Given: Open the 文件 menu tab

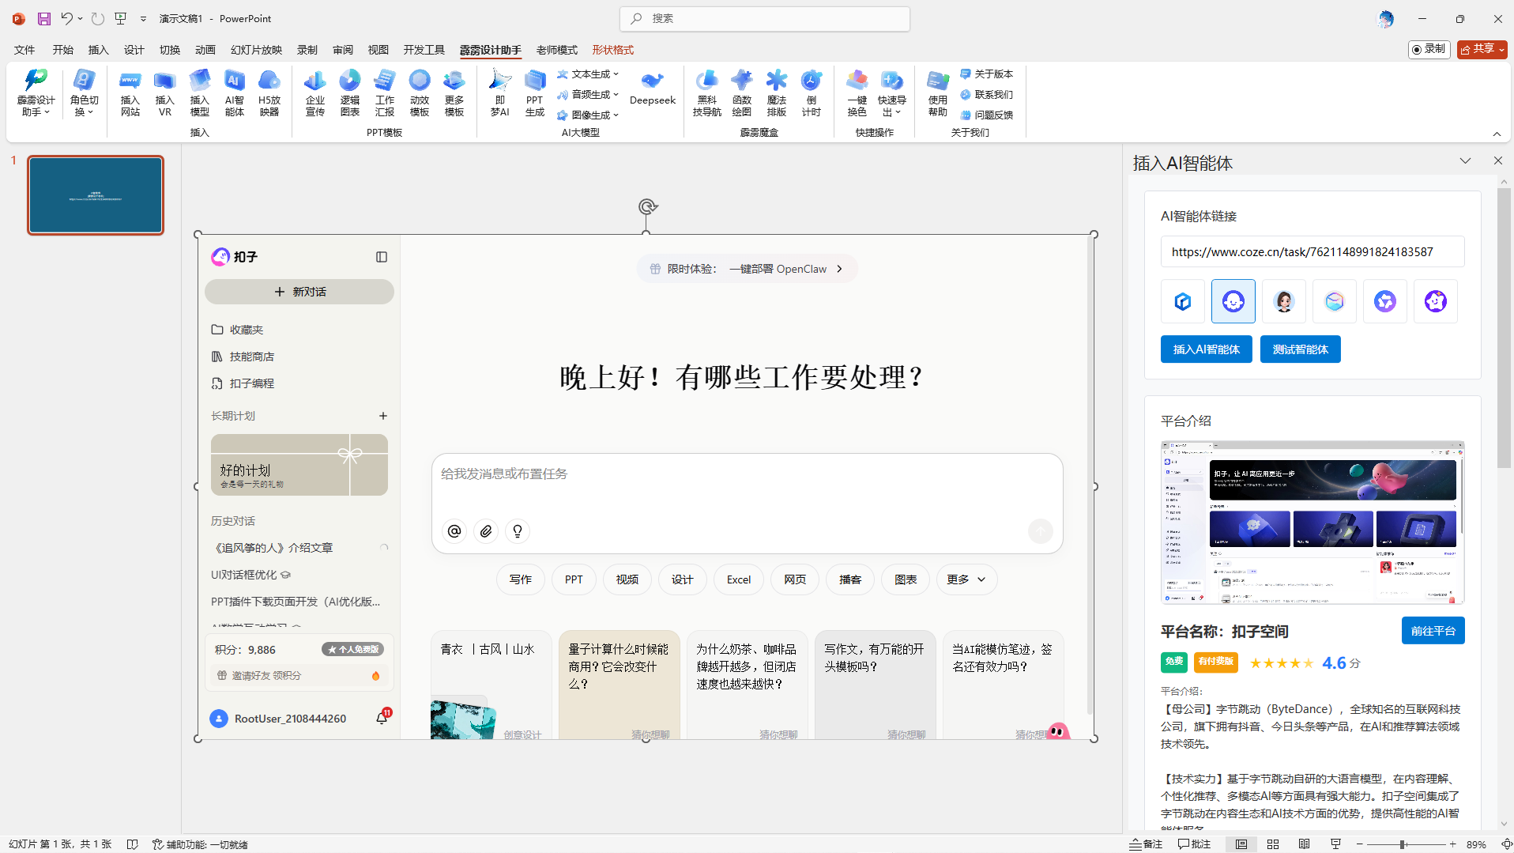Looking at the screenshot, I should pyautogui.click(x=24, y=50).
